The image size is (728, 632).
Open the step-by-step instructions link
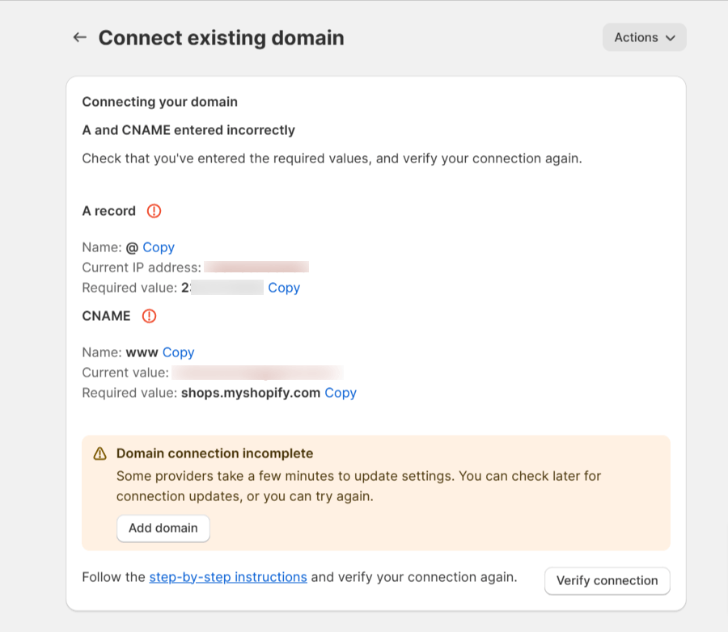pyautogui.click(x=228, y=577)
